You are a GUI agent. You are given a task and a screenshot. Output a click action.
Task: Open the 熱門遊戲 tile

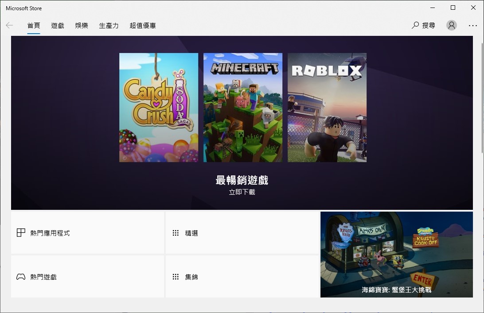[x=87, y=276]
